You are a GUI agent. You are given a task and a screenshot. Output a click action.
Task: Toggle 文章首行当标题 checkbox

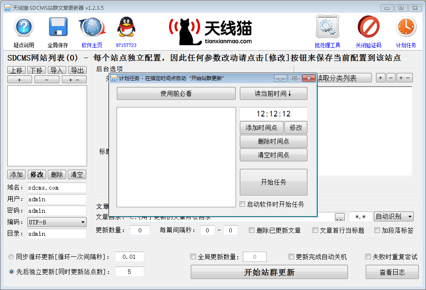click(x=315, y=230)
